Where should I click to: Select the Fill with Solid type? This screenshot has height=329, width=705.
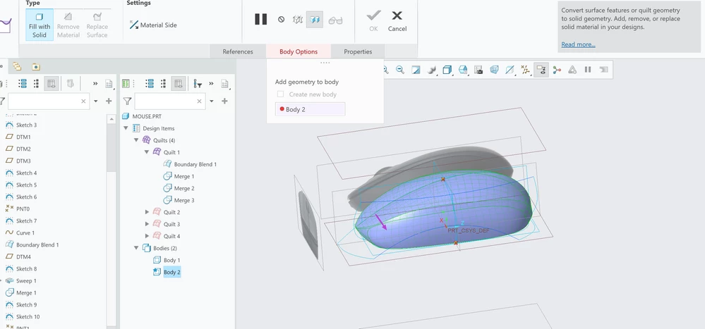click(39, 25)
